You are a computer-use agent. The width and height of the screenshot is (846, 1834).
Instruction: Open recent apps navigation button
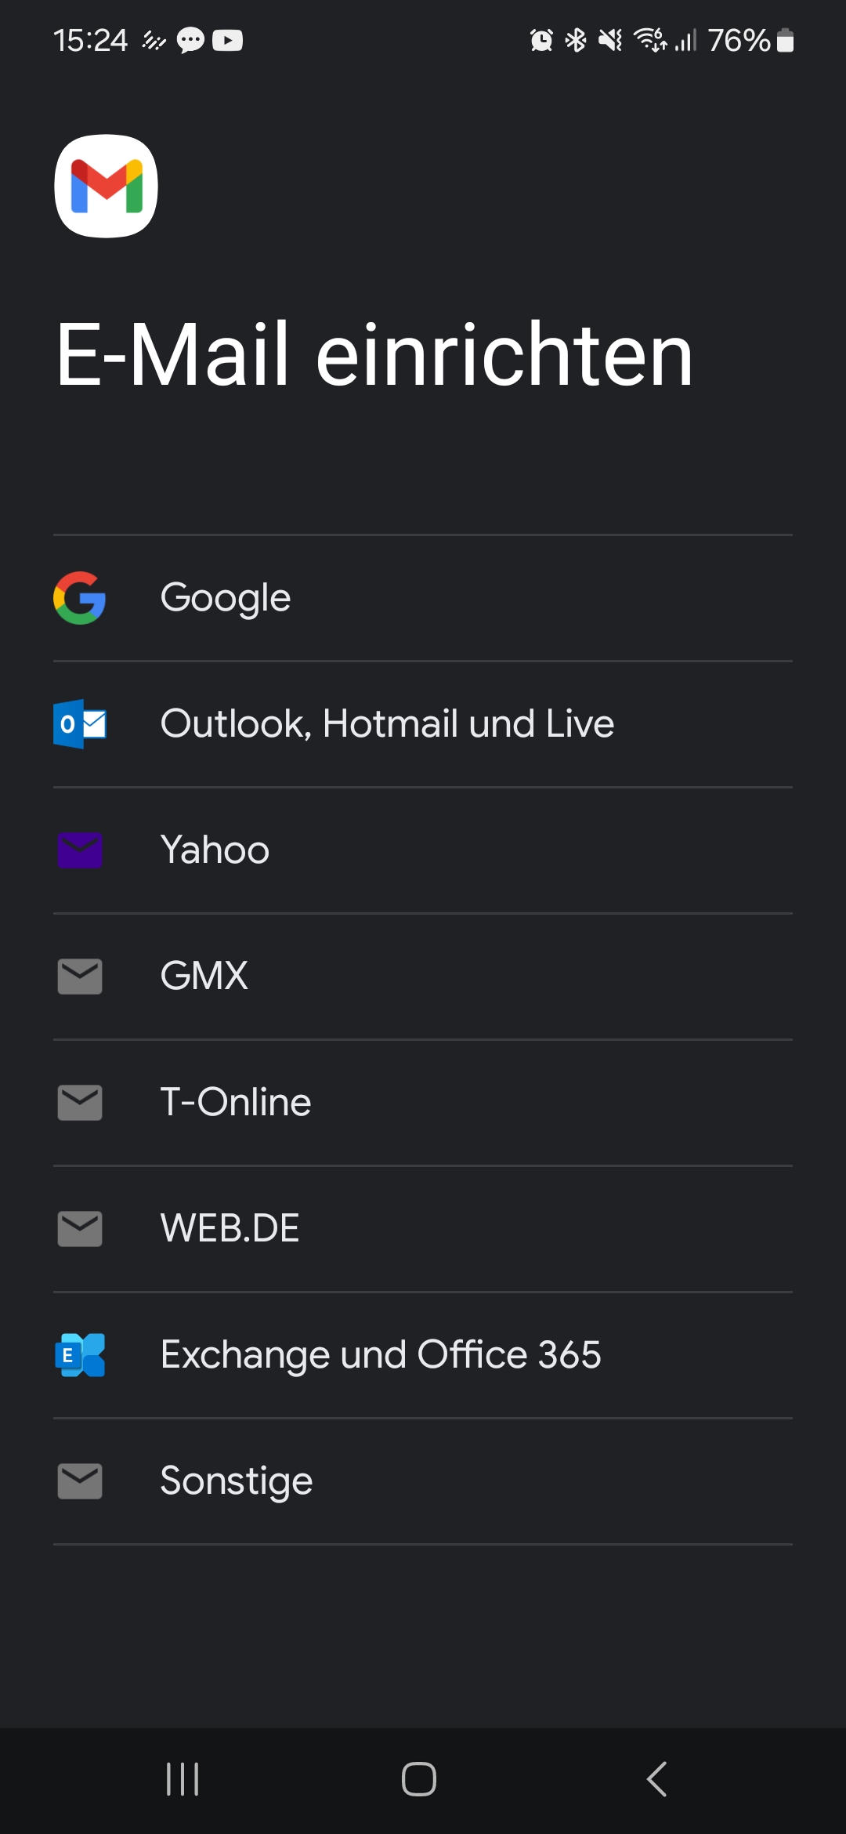183,1779
